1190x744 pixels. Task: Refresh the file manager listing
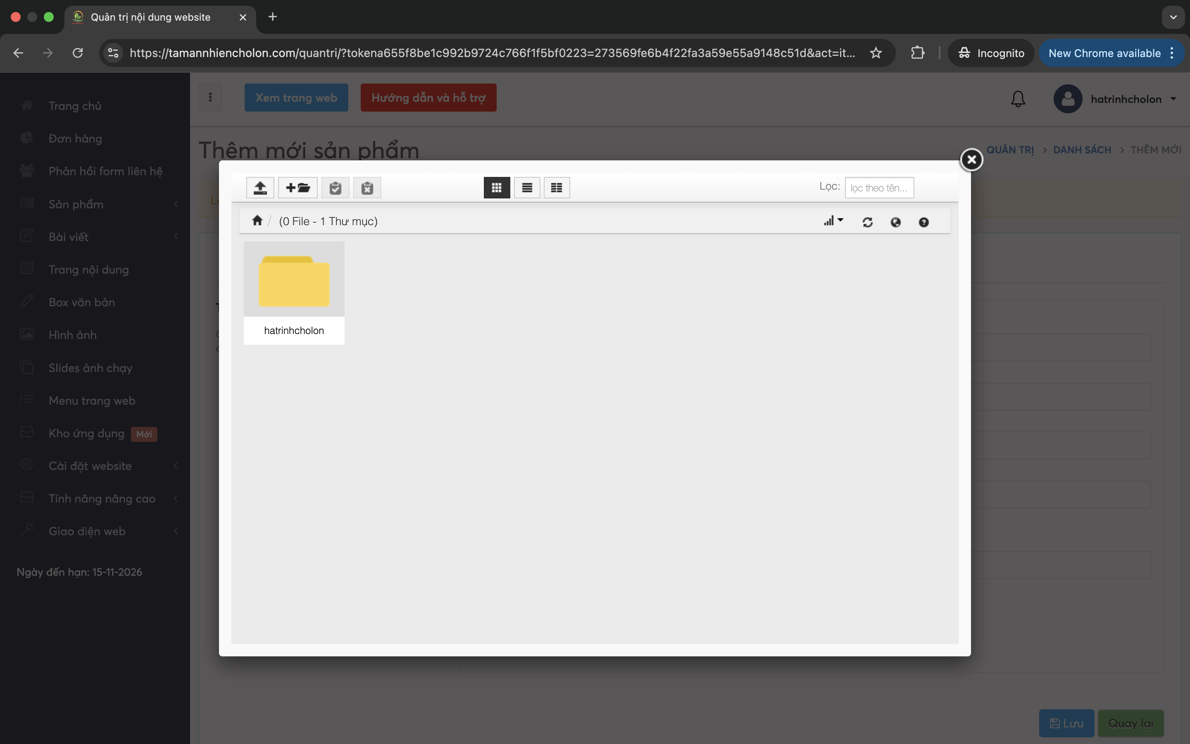(x=867, y=222)
